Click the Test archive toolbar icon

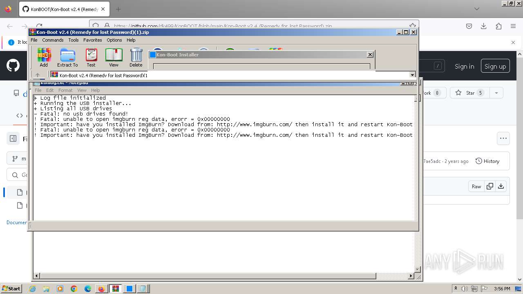[91, 58]
